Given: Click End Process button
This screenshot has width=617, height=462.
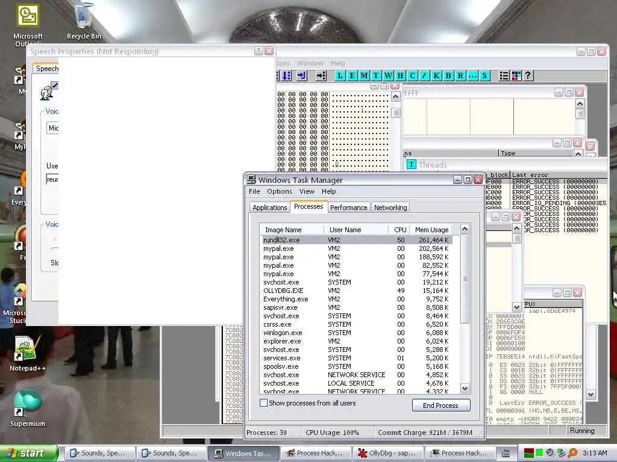Looking at the screenshot, I should (440, 405).
